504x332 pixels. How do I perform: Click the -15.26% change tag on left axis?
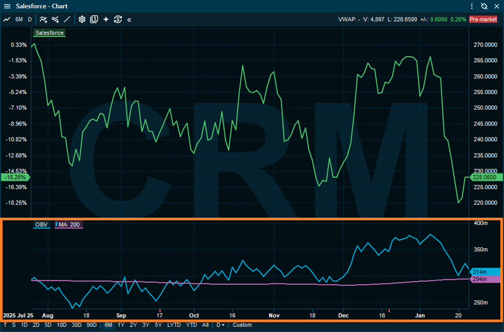point(15,177)
